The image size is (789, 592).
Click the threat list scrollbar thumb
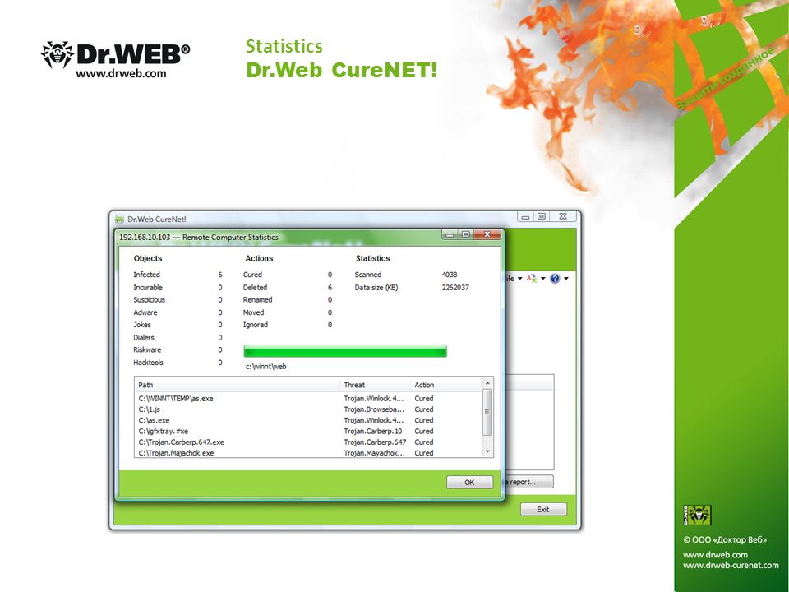coord(487,412)
